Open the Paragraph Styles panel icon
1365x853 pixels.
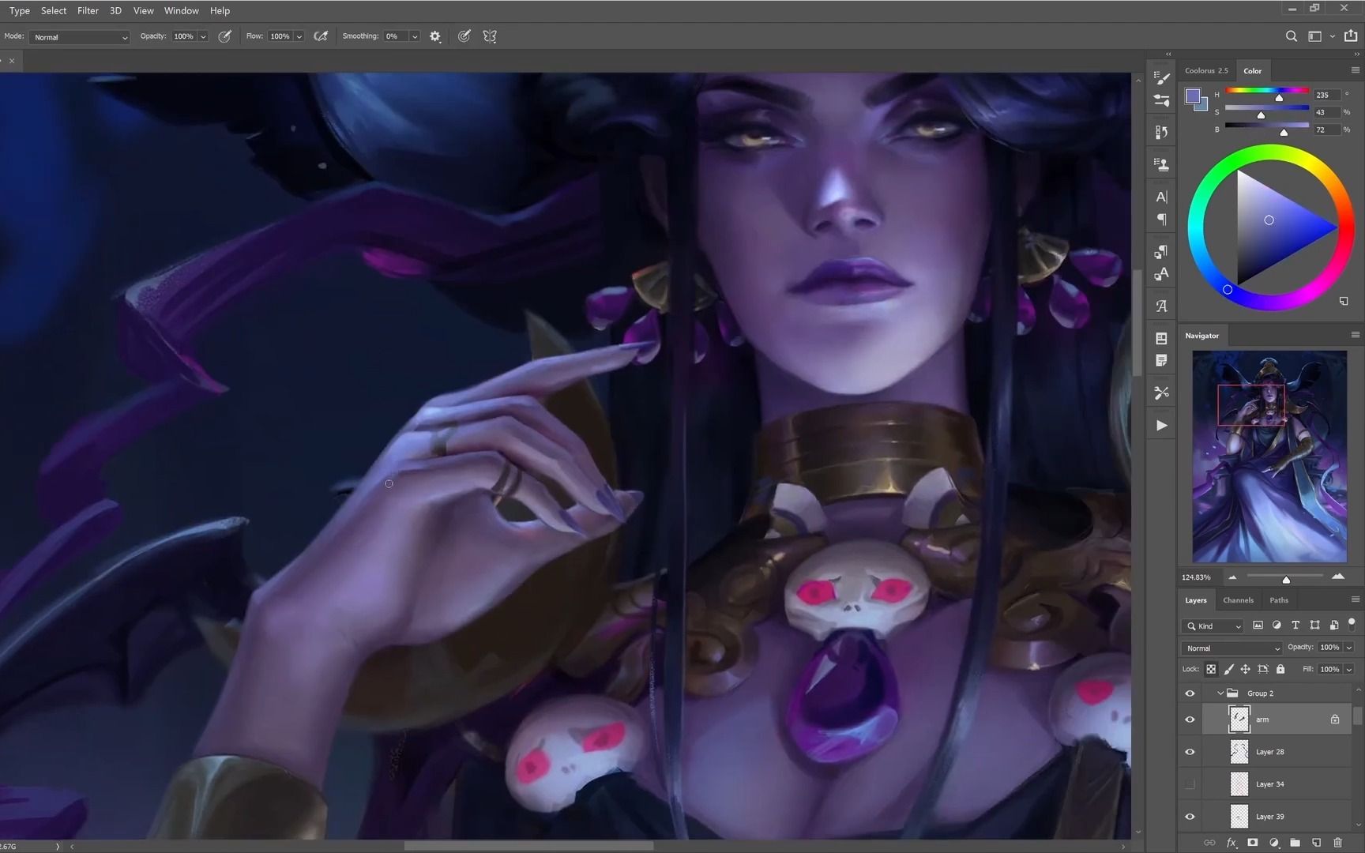pyautogui.click(x=1161, y=251)
